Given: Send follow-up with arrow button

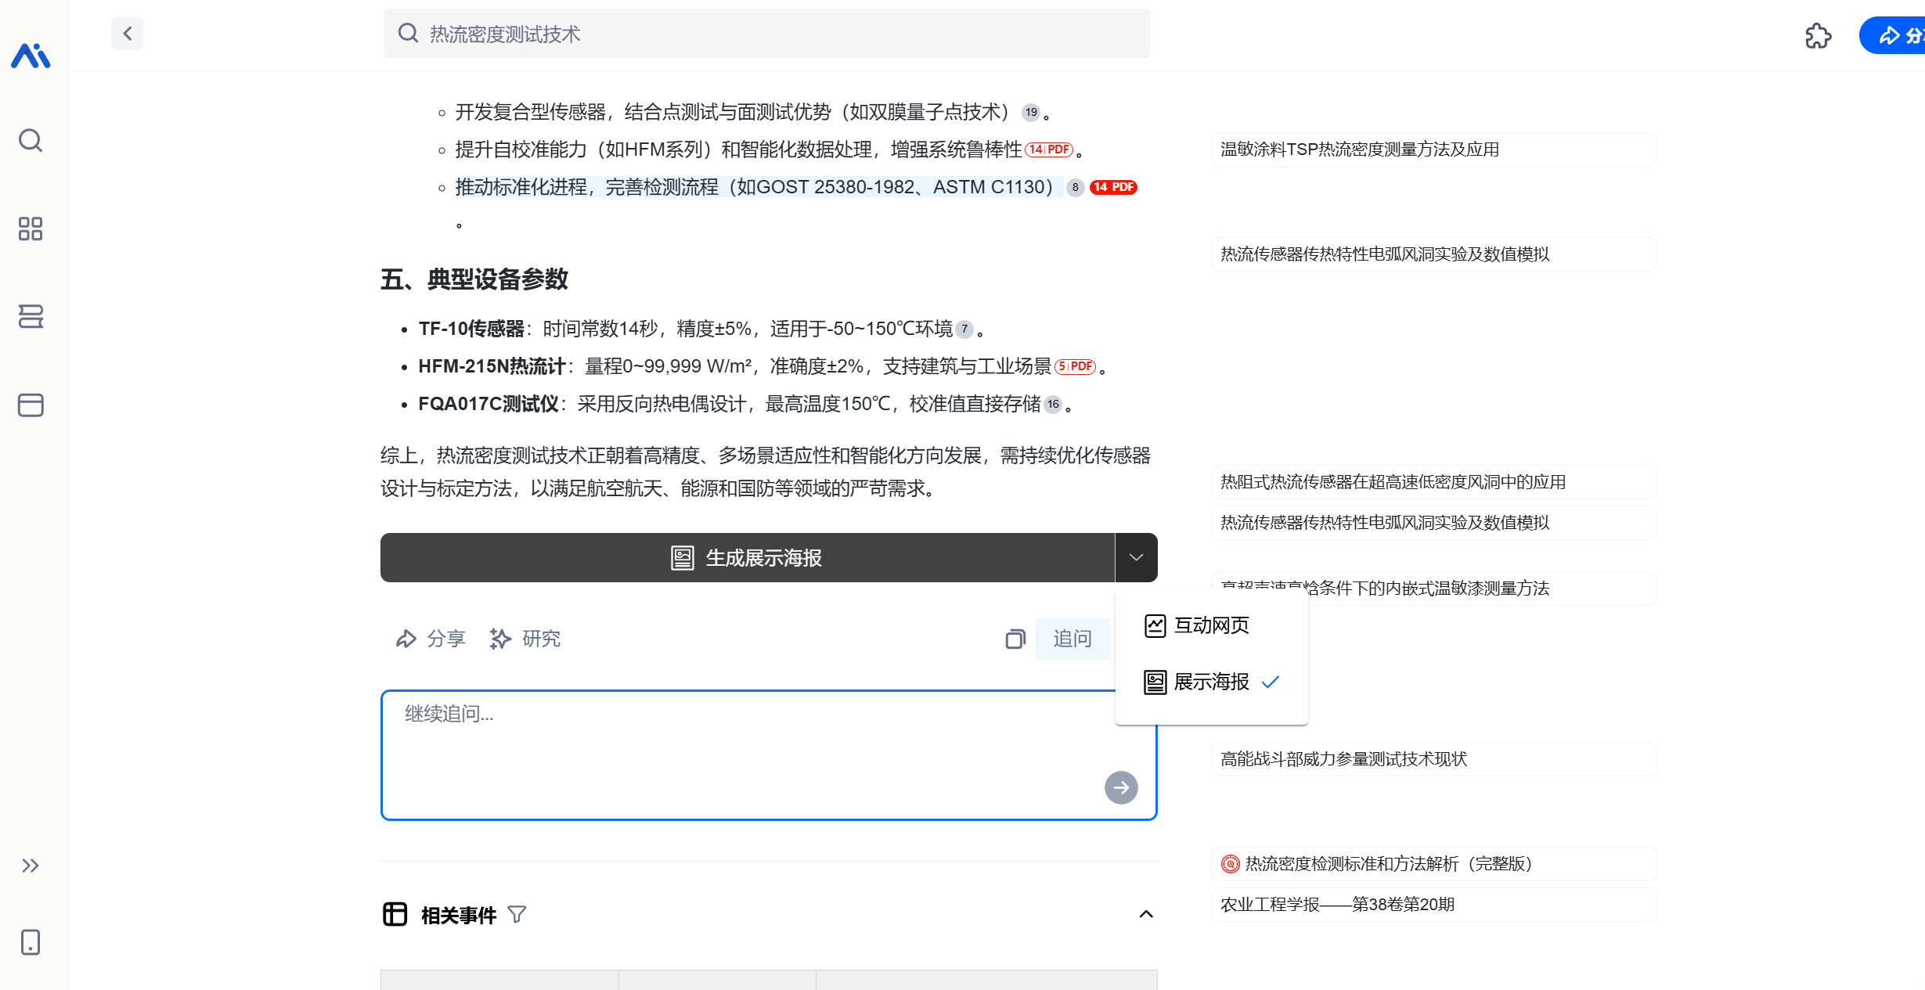Looking at the screenshot, I should [1120, 787].
